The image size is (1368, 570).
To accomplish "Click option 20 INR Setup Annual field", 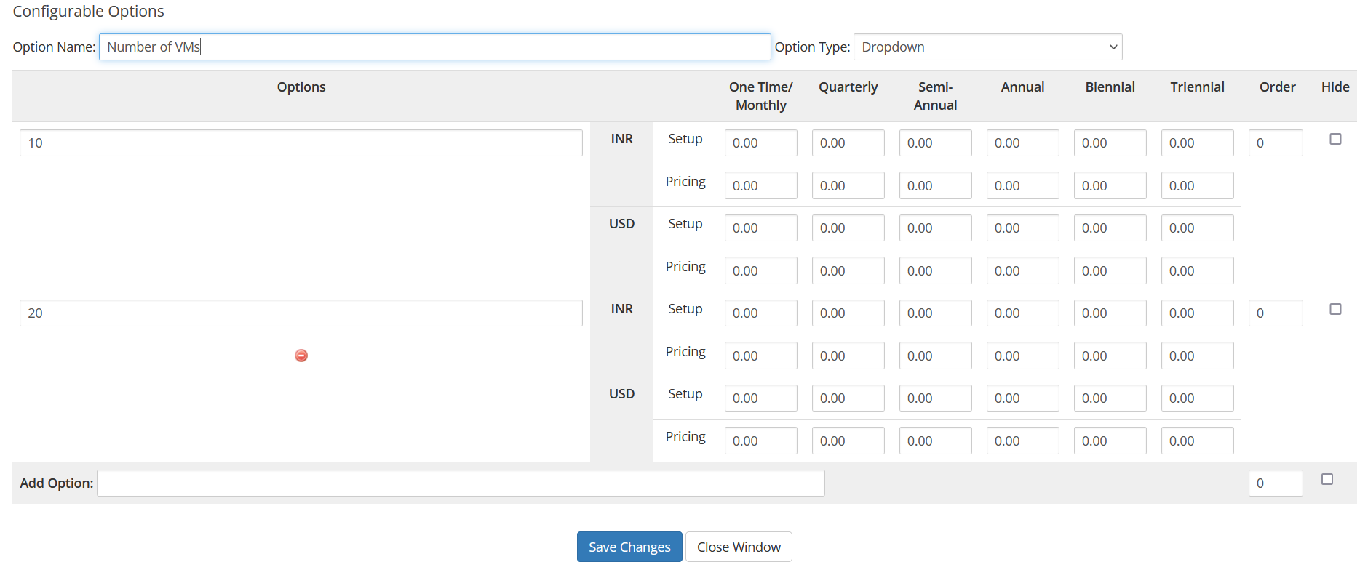I will 1022,313.
